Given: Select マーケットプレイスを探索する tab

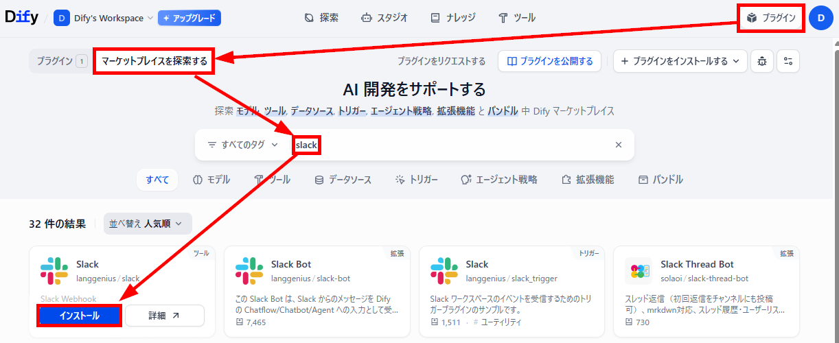Looking at the screenshot, I should [x=154, y=61].
